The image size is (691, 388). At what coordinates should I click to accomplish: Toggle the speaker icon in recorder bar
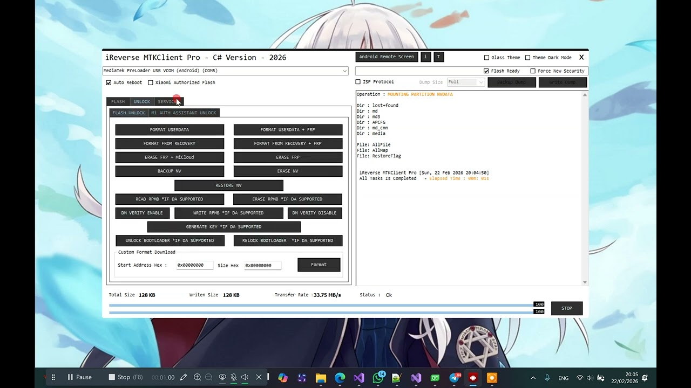(x=245, y=377)
